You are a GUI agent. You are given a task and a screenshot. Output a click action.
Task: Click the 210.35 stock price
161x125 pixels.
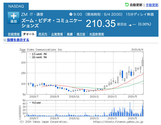101,24
